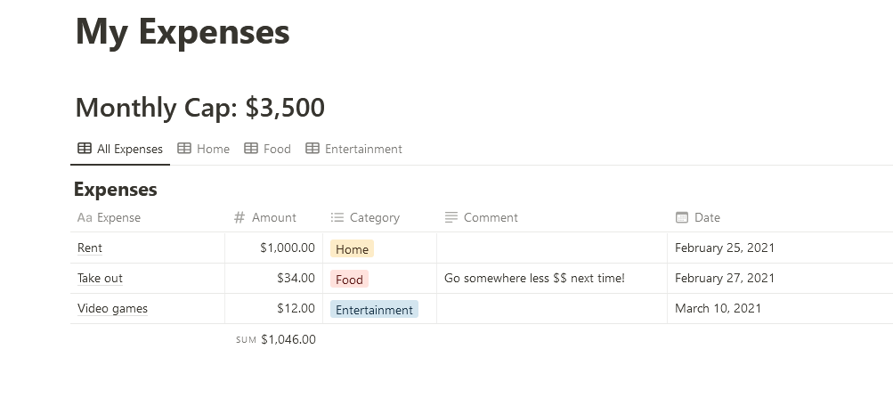Click the table icon beside Home tab
893x398 pixels.
pyautogui.click(x=184, y=149)
